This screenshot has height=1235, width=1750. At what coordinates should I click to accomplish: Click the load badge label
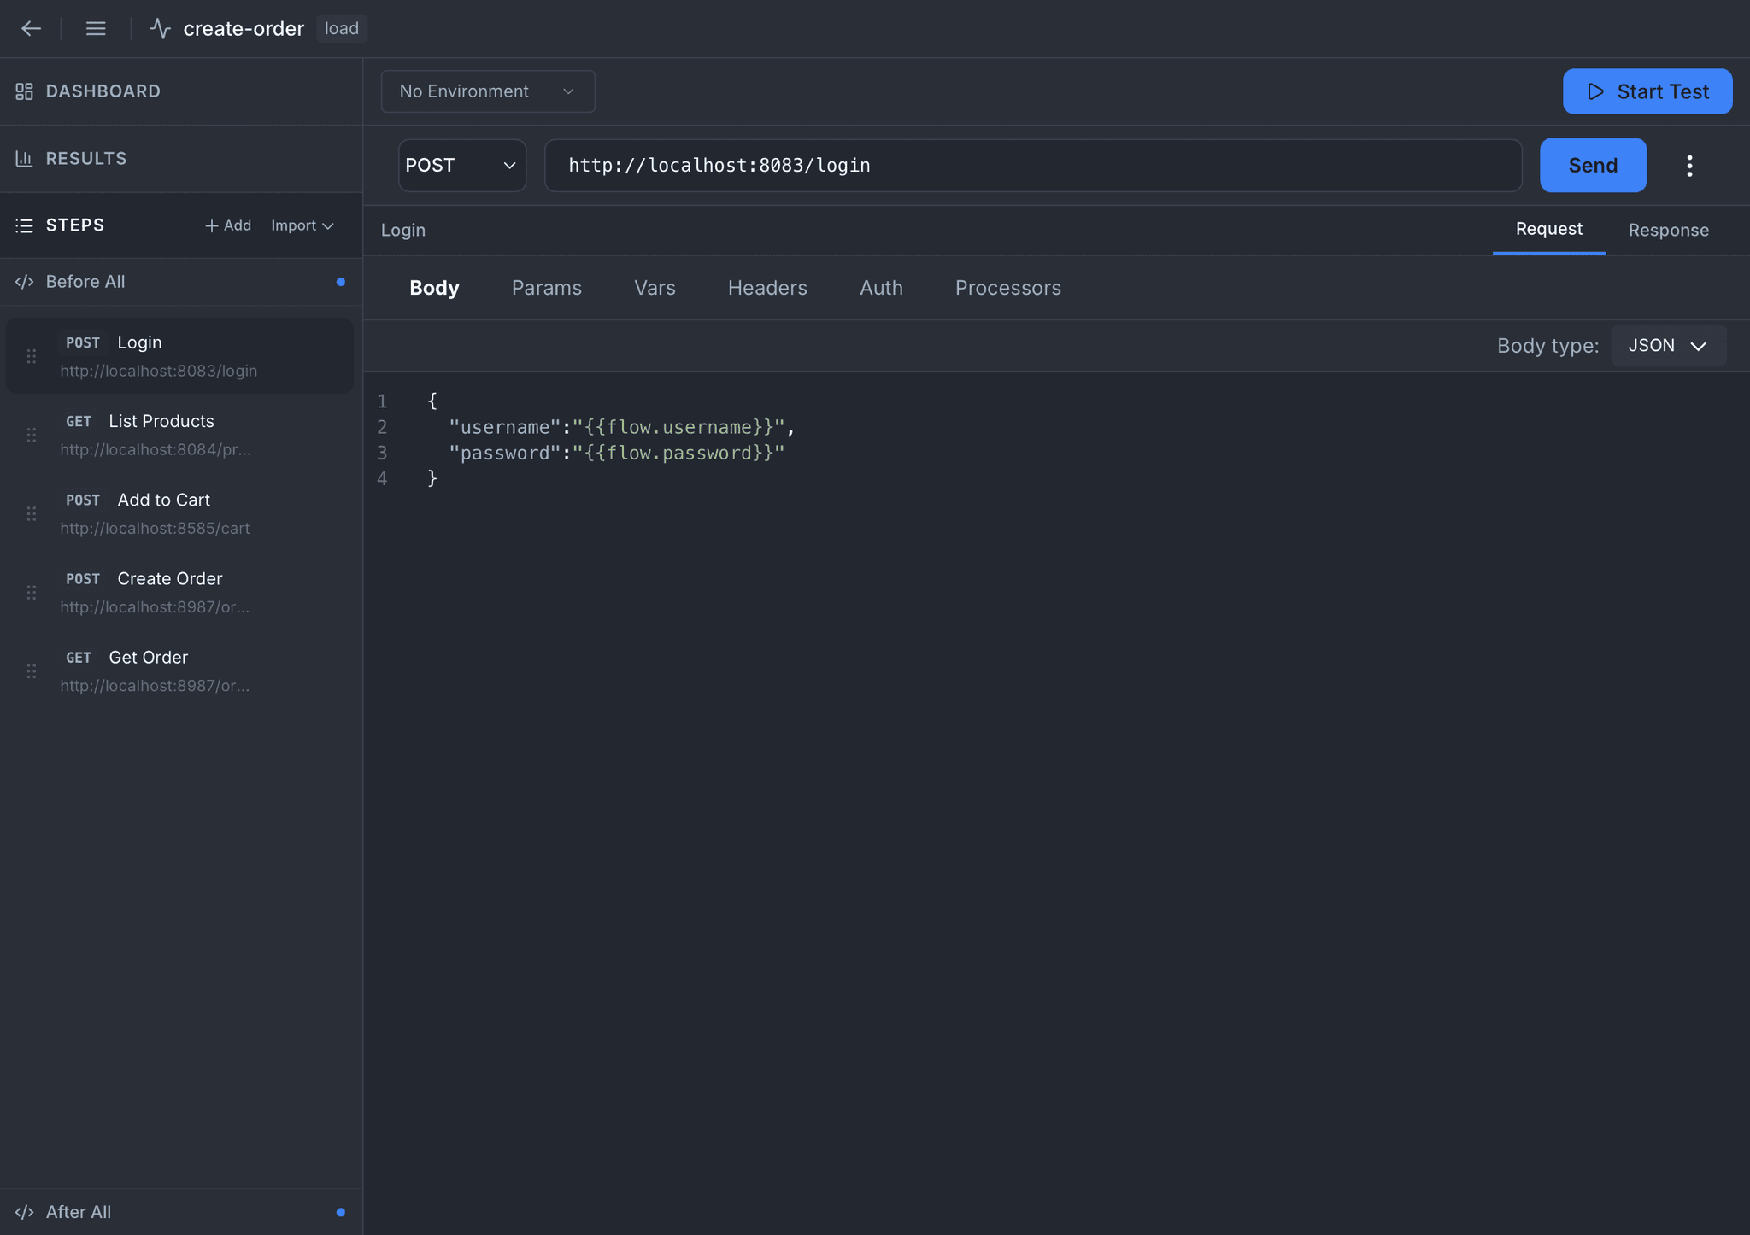(x=342, y=28)
